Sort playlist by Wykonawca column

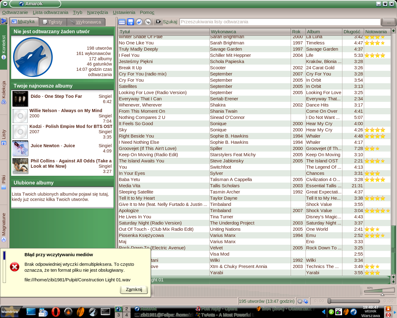(250, 32)
